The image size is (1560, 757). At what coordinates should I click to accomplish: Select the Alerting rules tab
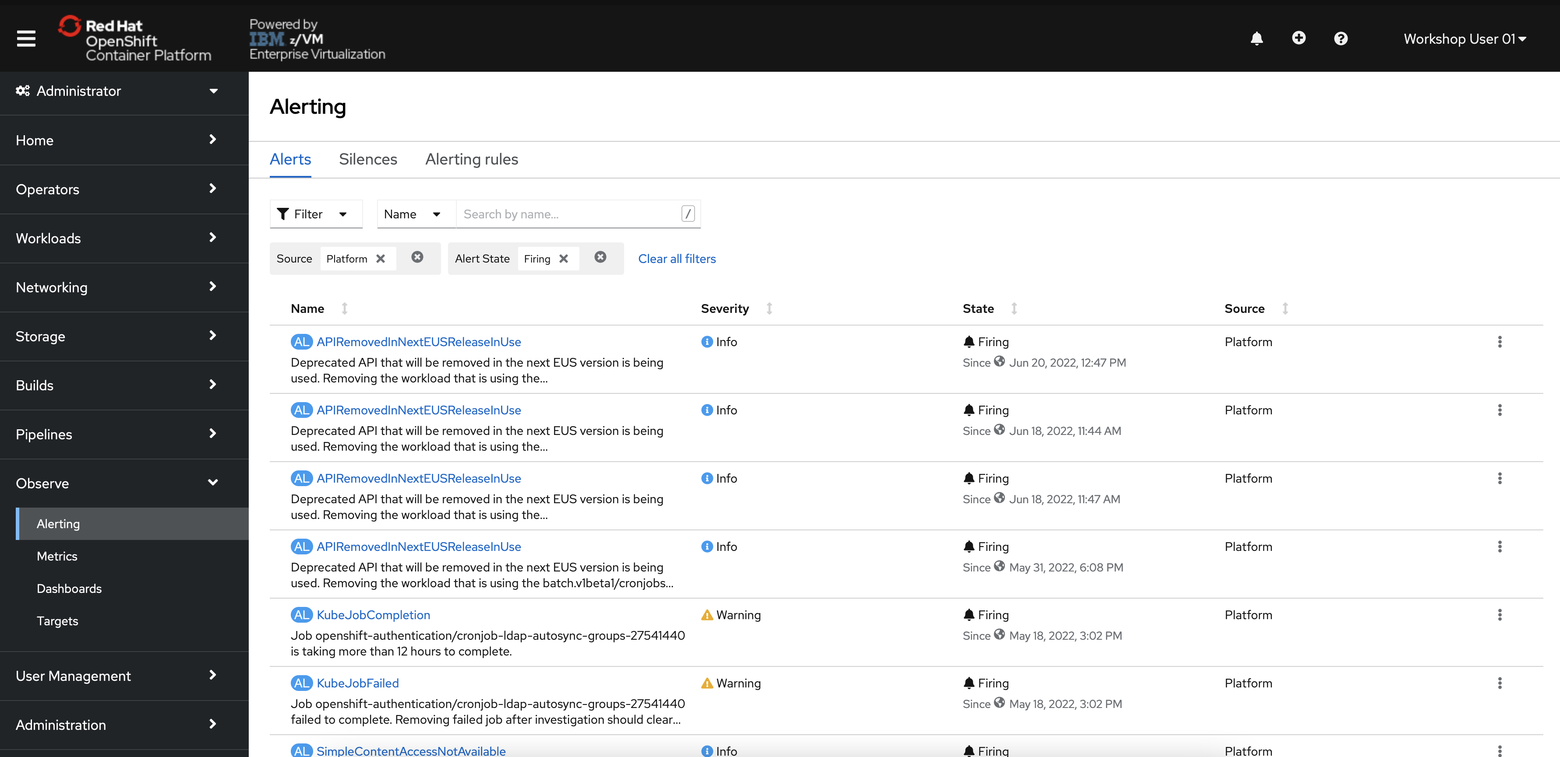coord(472,159)
